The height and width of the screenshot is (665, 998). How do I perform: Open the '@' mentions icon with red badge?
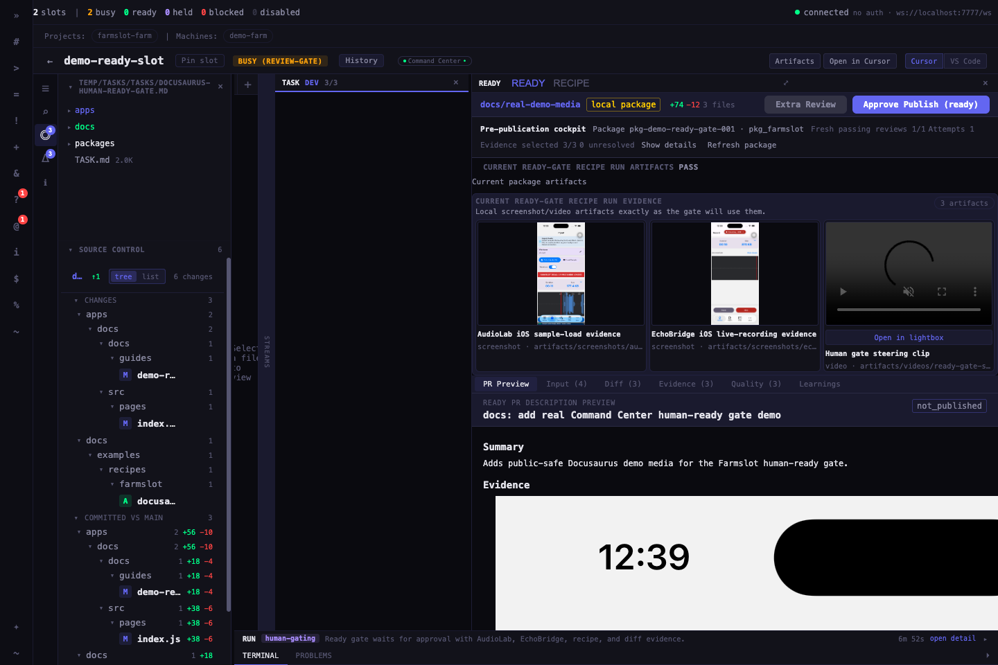(16, 226)
